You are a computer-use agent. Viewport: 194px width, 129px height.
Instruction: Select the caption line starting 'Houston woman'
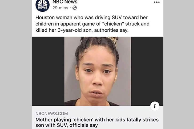(x=91, y=17)
